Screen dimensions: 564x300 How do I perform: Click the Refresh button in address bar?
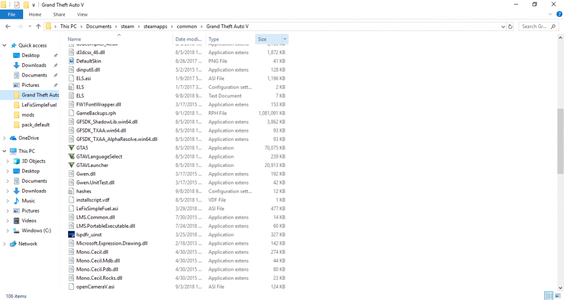coord(510,27)
